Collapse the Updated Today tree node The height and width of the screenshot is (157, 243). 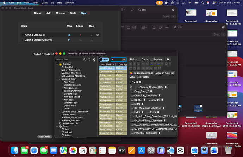[60, 79]
